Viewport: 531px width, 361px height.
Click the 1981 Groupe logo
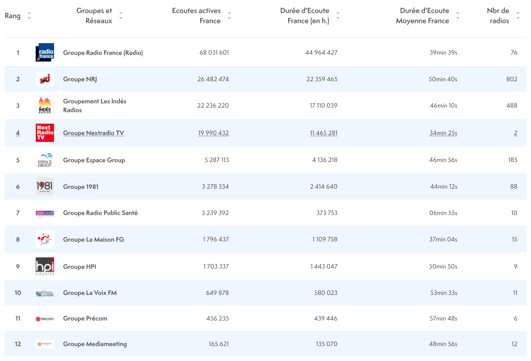tap(45, 186)
